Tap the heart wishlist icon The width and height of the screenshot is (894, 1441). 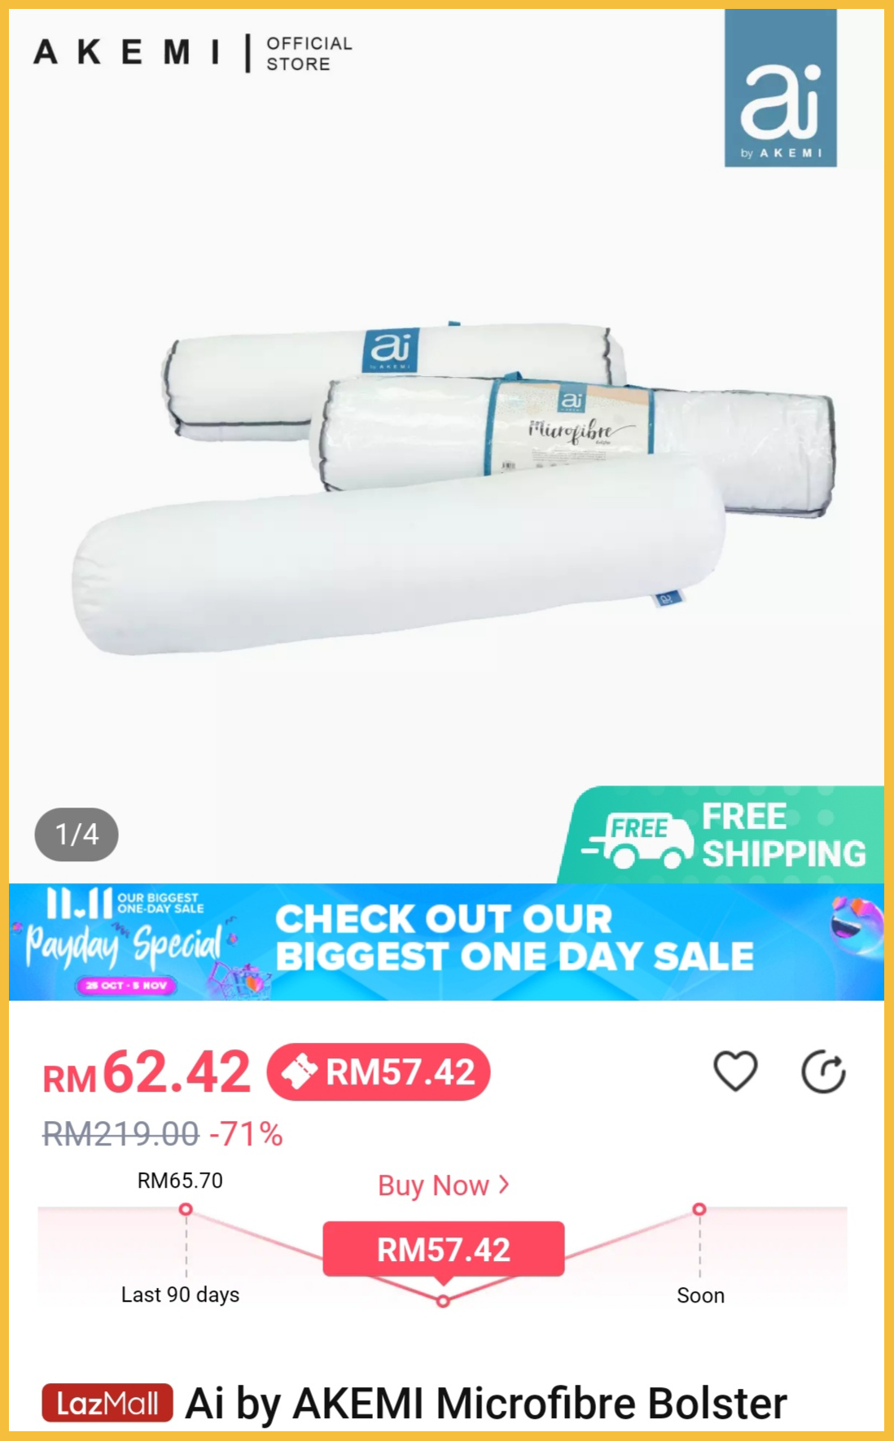coord(735,1071)
